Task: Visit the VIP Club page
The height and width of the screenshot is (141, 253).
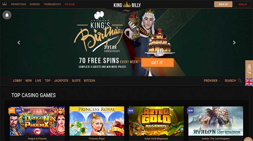Action: pyautogui.click(x=70, y=4)
